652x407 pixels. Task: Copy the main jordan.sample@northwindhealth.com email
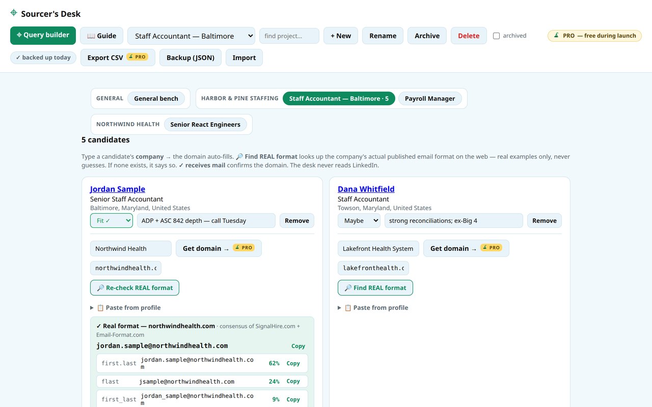(x=298, y=346)
